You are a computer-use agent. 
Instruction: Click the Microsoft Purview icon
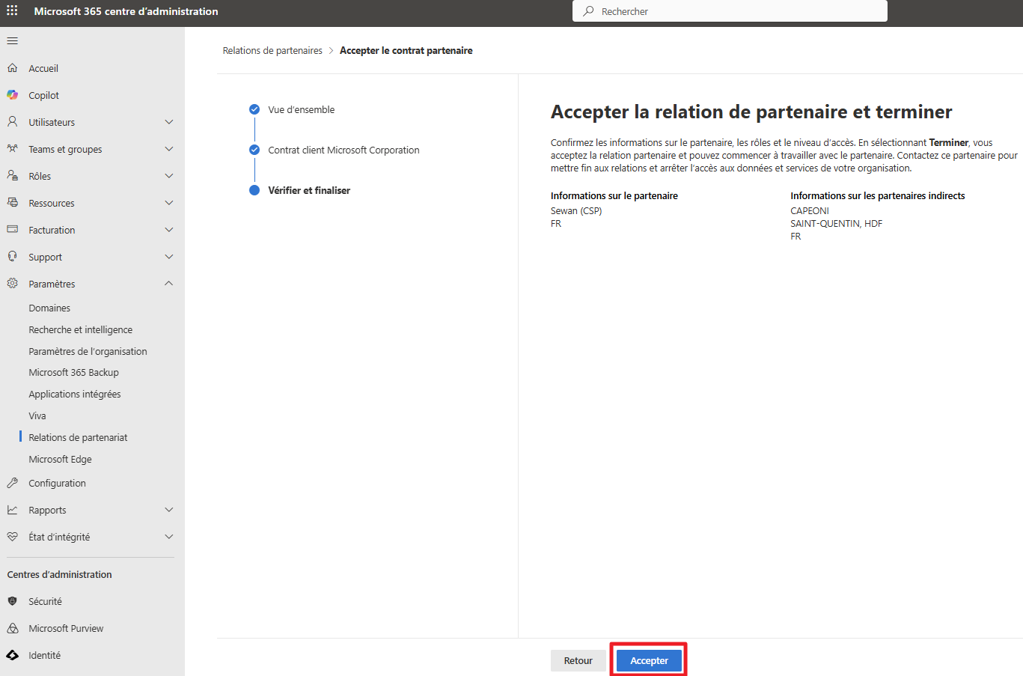click(x=12, y=628)
